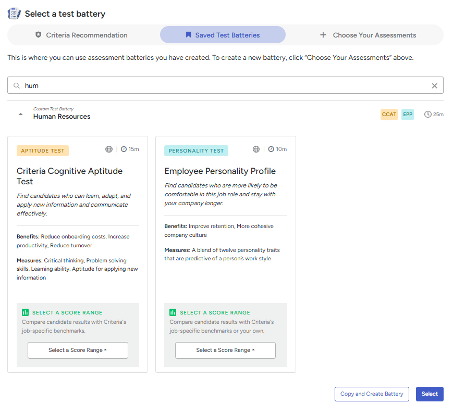This screenshot has width=453, height=404.
Task: Click the plus icon on Choose Your Assessments
Action: (x=323, y=35)
